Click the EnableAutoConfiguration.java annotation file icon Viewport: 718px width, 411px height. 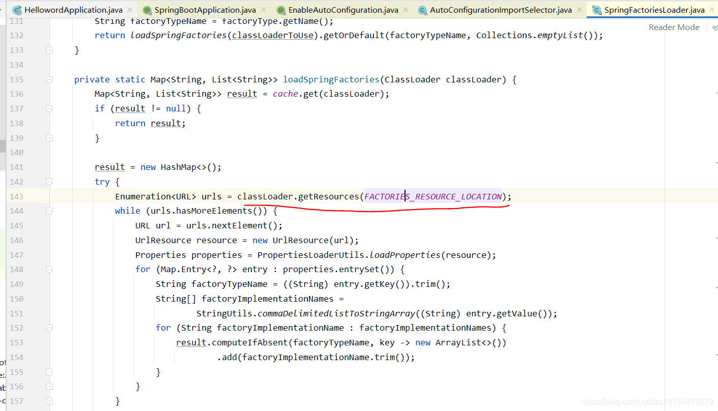(x=281, y=10)
